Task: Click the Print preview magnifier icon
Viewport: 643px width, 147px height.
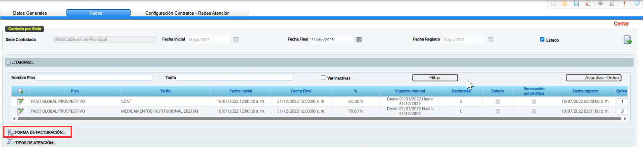Action: [612, 3]
